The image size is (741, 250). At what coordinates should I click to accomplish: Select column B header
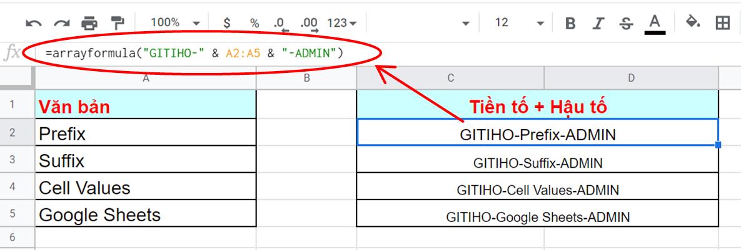click(x=306, y=78)
